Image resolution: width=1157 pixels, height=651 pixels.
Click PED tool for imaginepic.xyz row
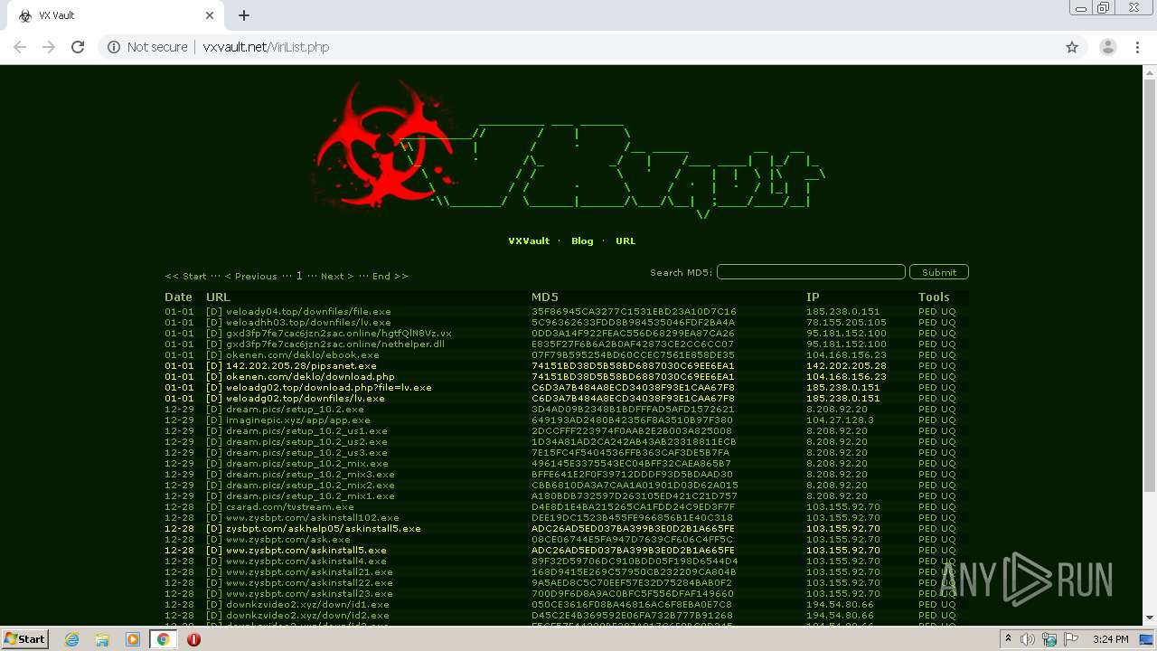click(x=927, y=420)
